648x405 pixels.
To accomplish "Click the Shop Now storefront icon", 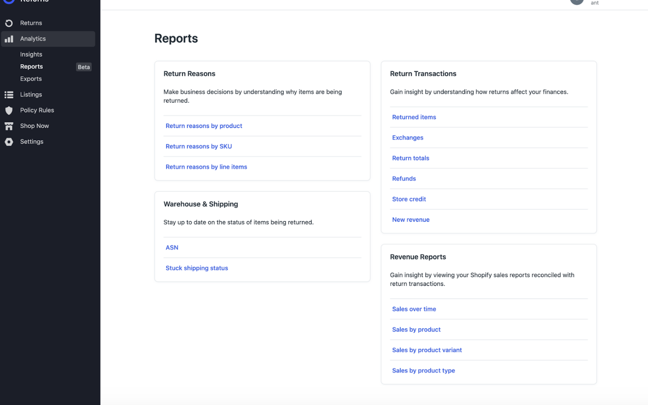I will point(9,126).
